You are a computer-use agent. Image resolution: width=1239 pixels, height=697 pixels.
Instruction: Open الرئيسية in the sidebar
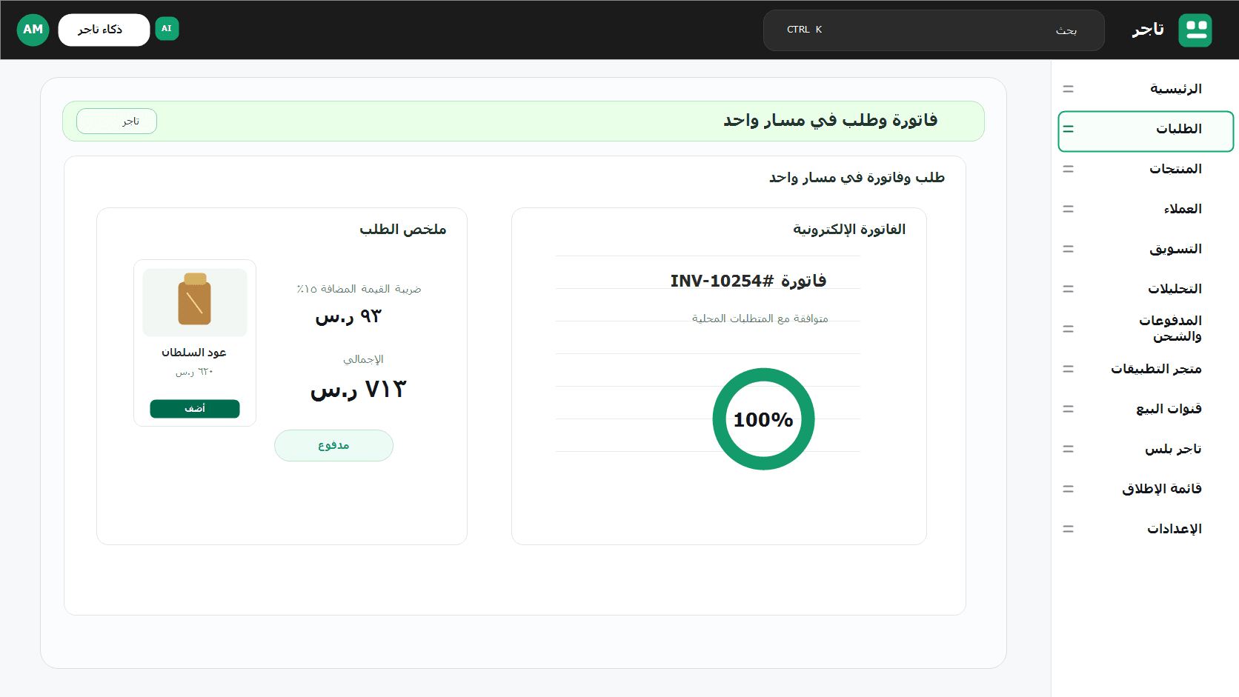tap(1146, 89)
